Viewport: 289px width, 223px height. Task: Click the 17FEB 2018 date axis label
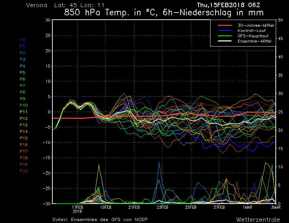pos(78,209)
